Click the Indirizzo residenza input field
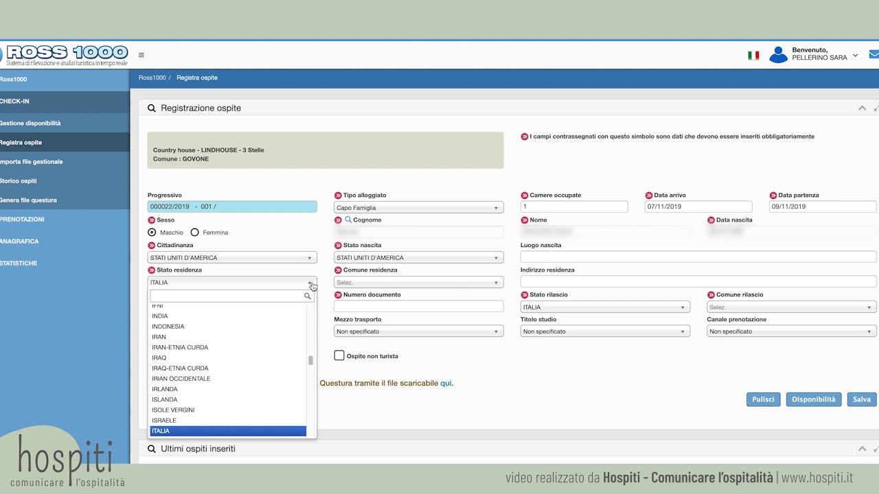 pyautogui.click(x=698, y=281)
